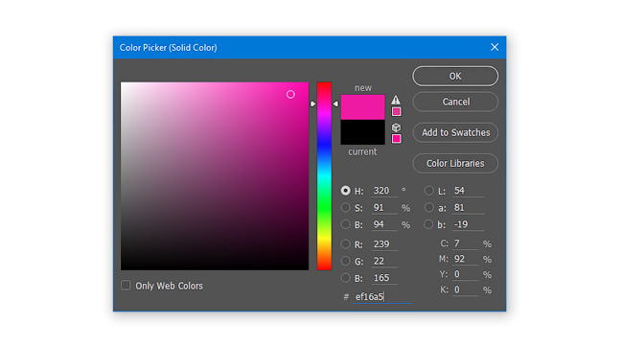Select the G green radio button
Viewport: 623px width, 347px height.
346,261
